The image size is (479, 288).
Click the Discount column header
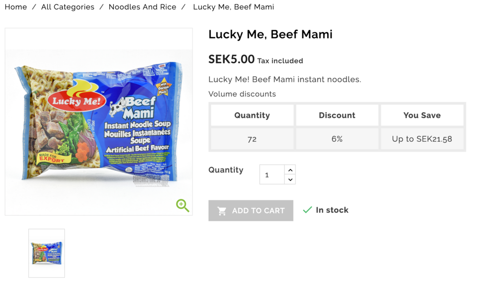click(x=337, y=115)
